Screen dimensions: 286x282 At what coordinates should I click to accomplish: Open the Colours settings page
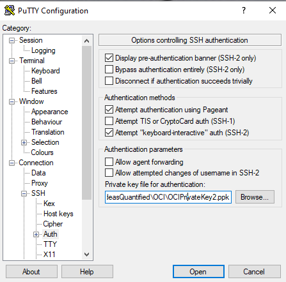tap(42, 152)
